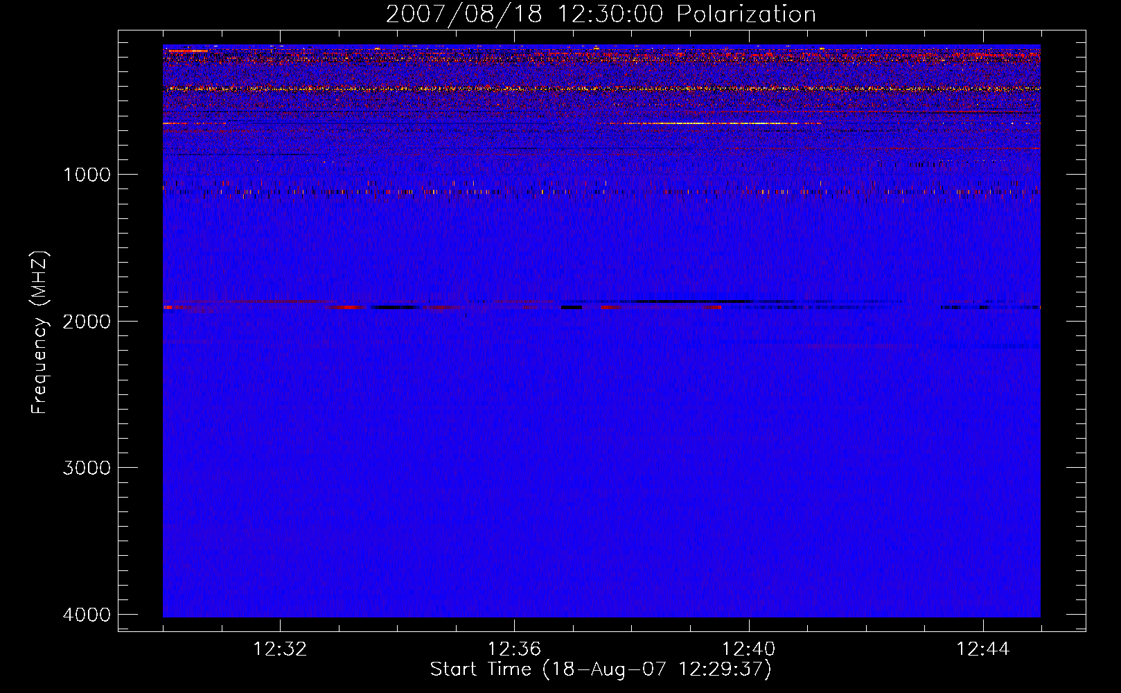Click the 12:44 time tick label

pos(983,649)
